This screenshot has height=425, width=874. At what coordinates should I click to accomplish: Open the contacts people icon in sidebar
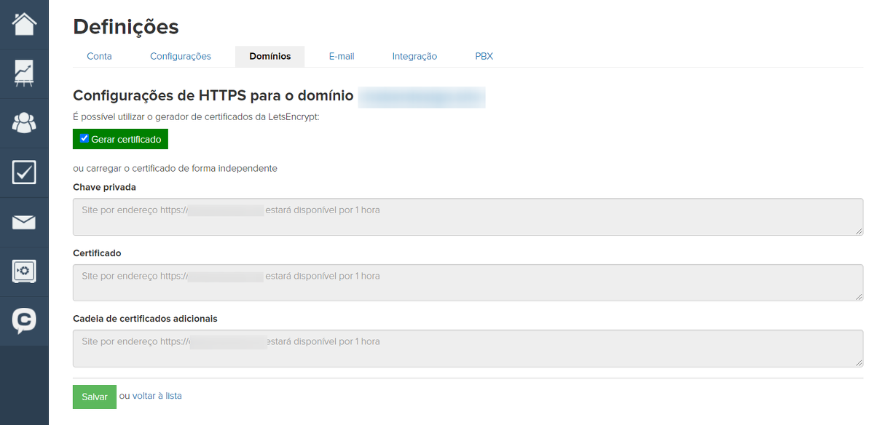pos(24,123)
